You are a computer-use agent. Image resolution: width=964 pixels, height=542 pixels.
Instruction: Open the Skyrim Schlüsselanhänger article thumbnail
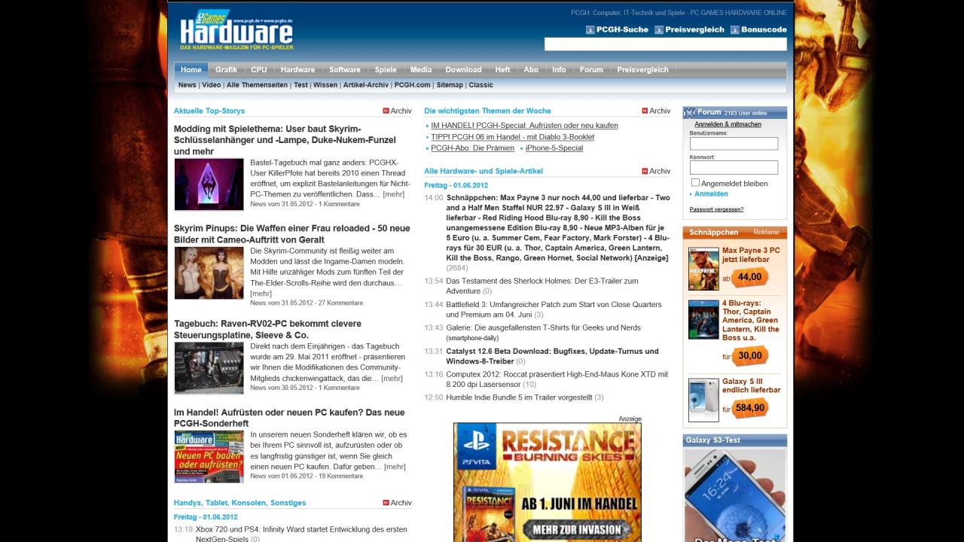click(x=209, y=184)
